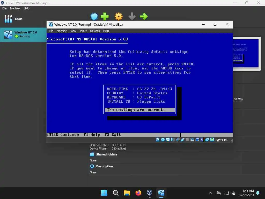Viewport: 265px width, 199px height.
Task: Click USB Controller OHCI, EHCI value
Action: coord(119,145)
